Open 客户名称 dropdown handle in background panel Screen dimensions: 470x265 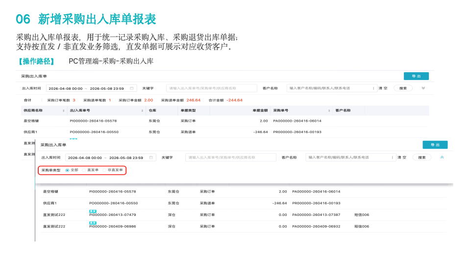373,88
